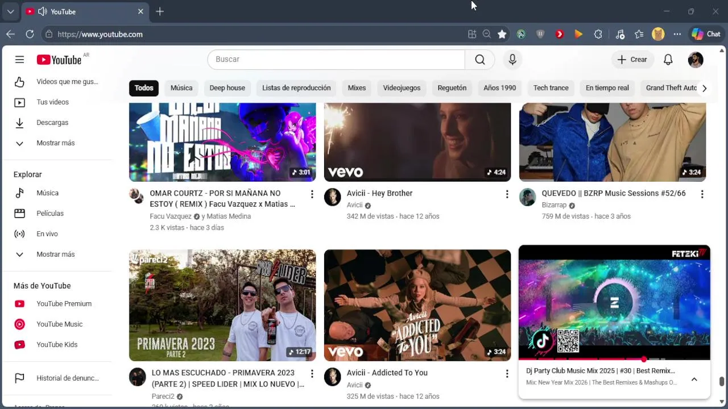Go back in browser history

tap(10, 34)
